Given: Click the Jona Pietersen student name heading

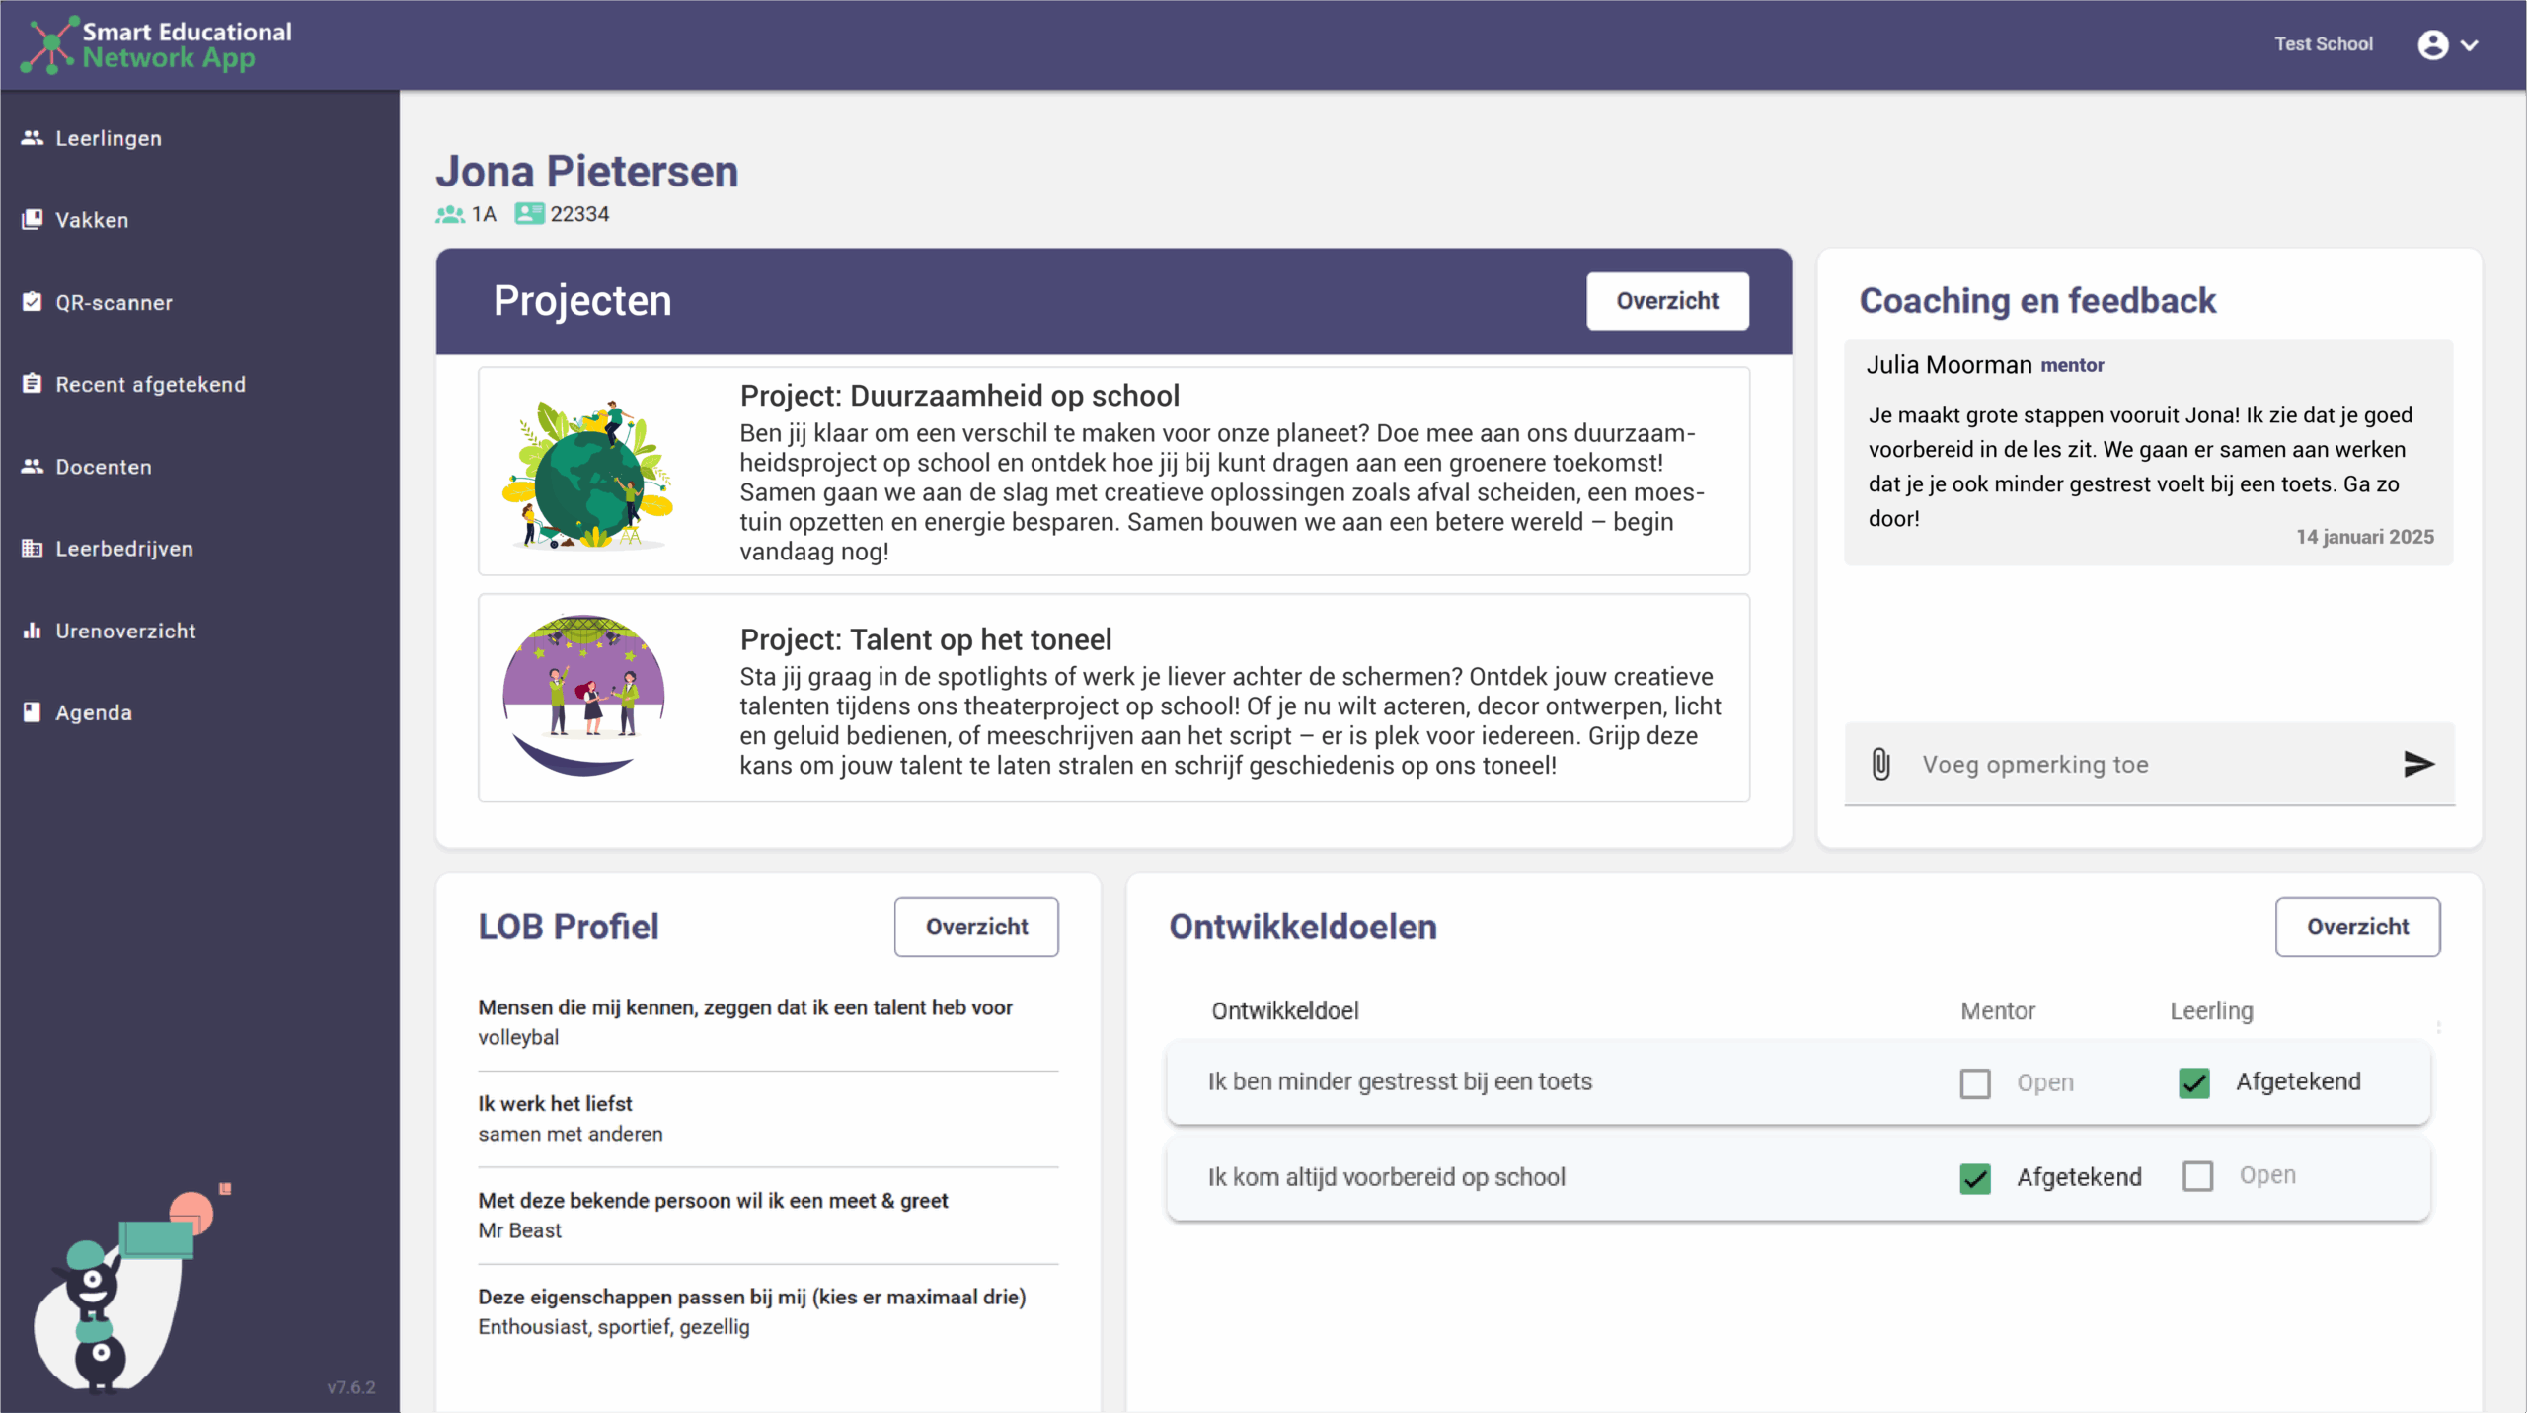Looking at the screenshot, I should [x=587, y=171].
